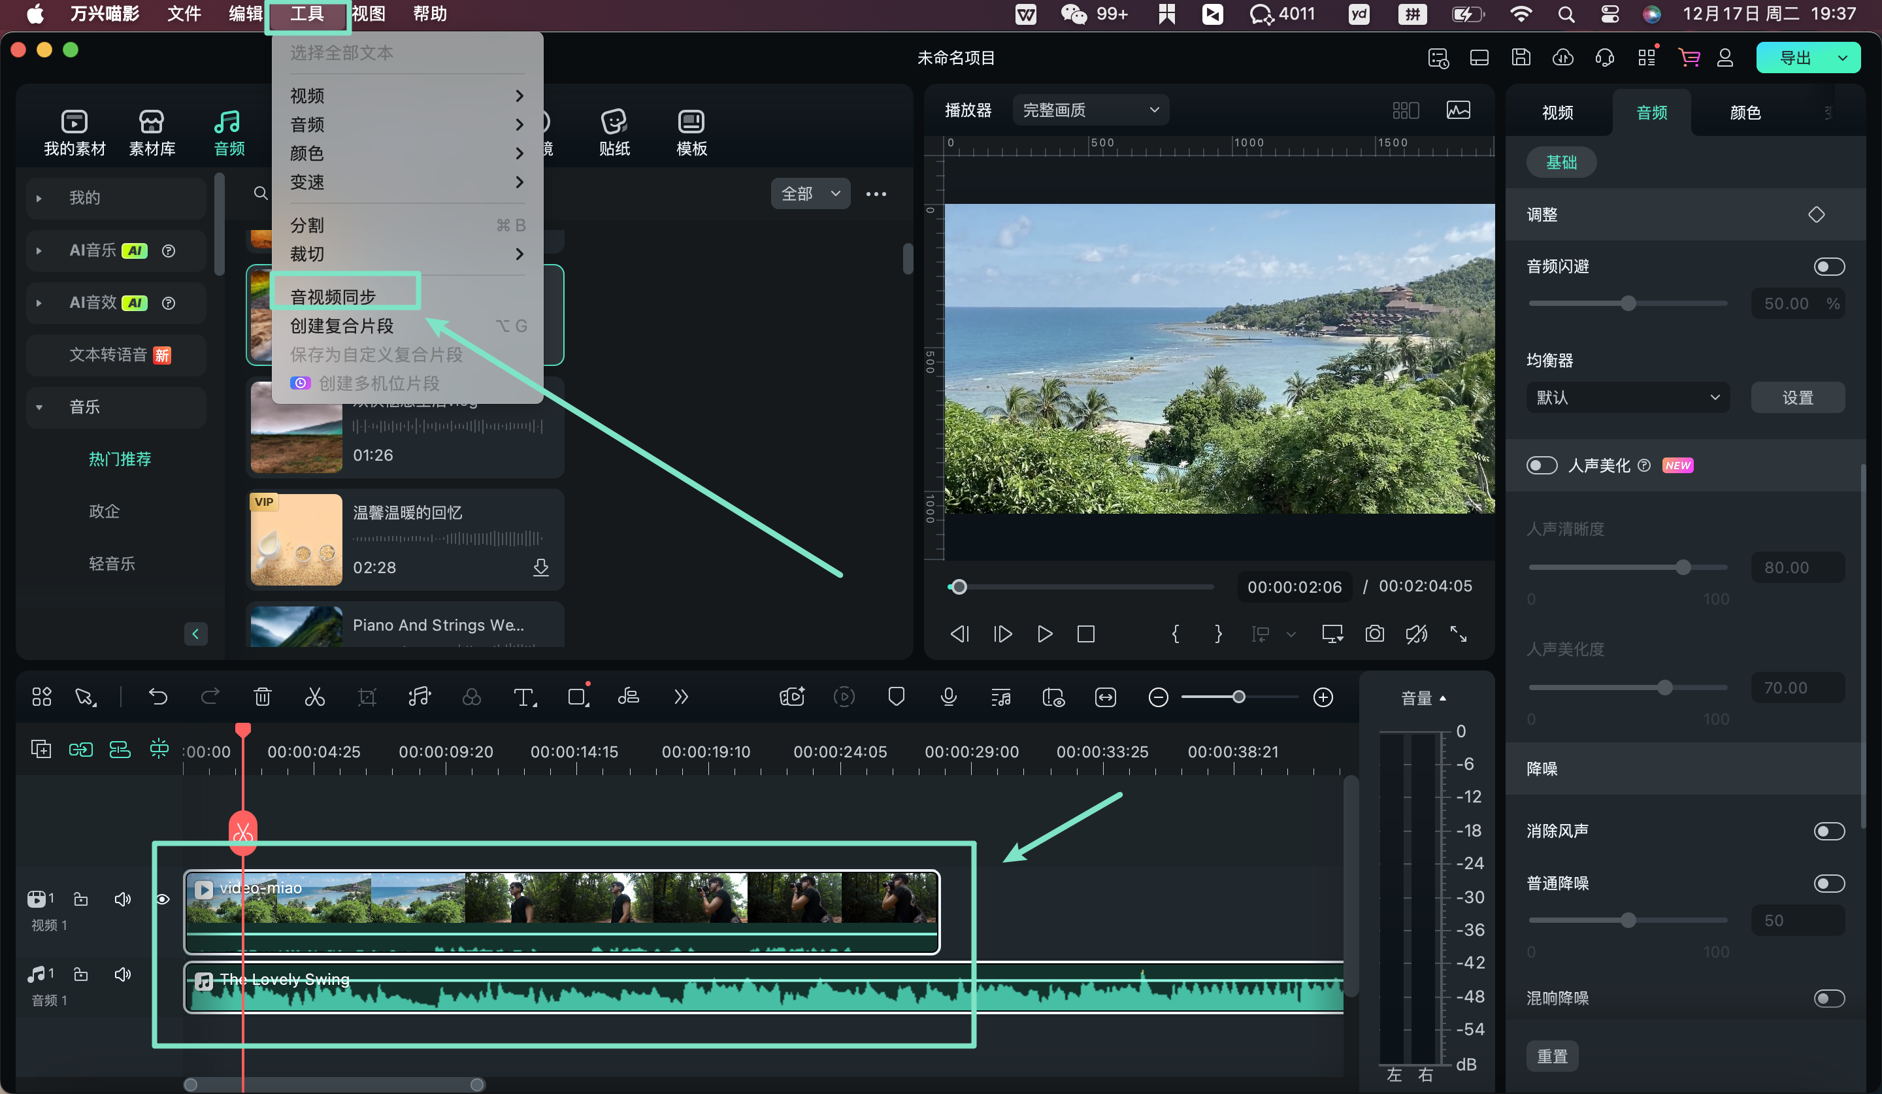The height and width of the screenshot is (1094, 1882).
Task: Toggle the wind noise removal switch
Action: coord(1831,831)
